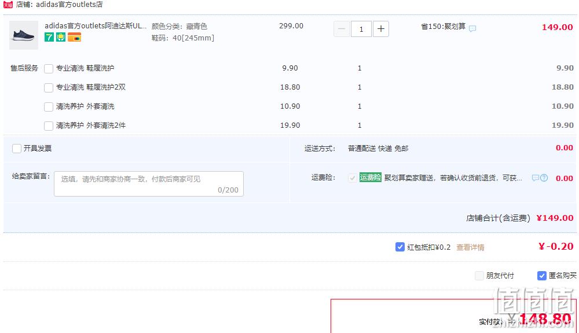This screenshot has height=333, width=579.
Task: Open the chat bubble icon next to 运费险 description
Action: 536,177
